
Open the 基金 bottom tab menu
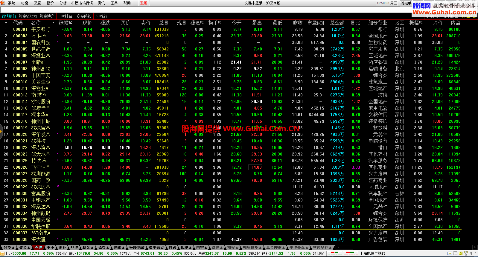click(x=88, y=247)
